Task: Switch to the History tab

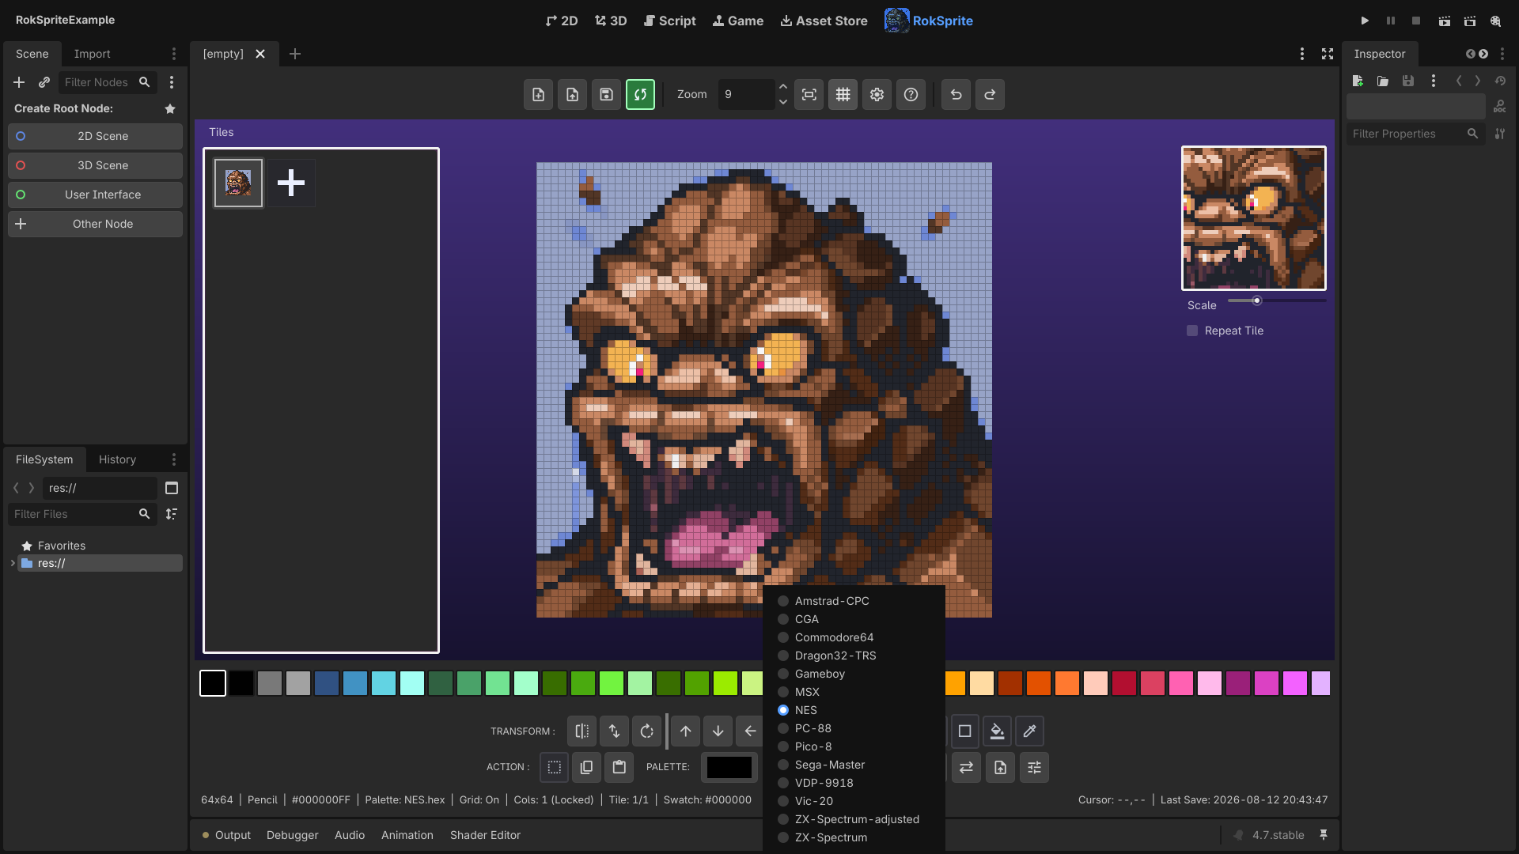Action: tap(117, 459)
